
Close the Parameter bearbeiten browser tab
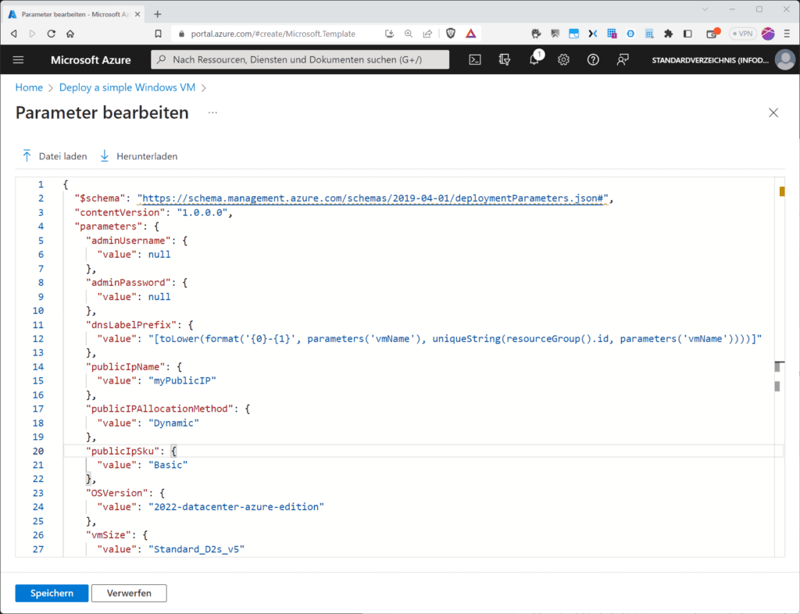click(137, 14)
